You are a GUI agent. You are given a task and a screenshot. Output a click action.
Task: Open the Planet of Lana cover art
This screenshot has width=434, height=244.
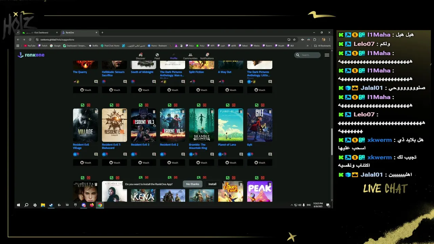coord(231,125)
